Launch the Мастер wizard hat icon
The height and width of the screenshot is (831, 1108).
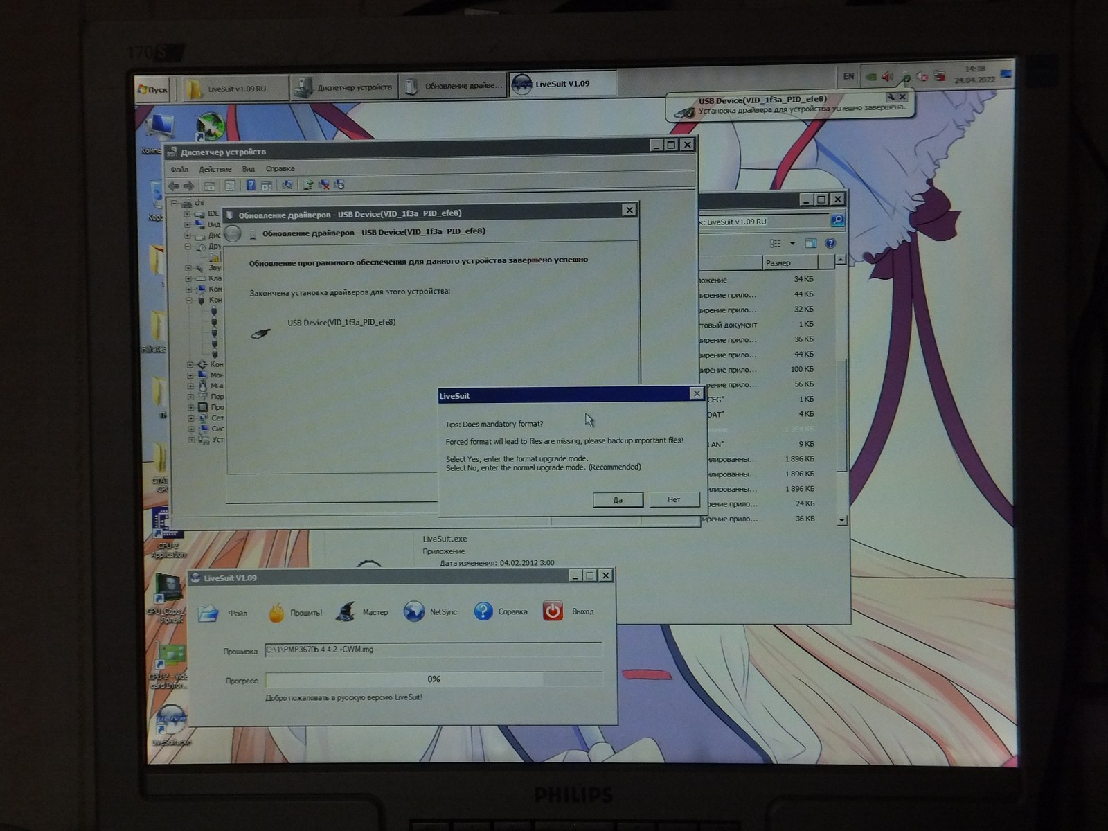(346, 612)
